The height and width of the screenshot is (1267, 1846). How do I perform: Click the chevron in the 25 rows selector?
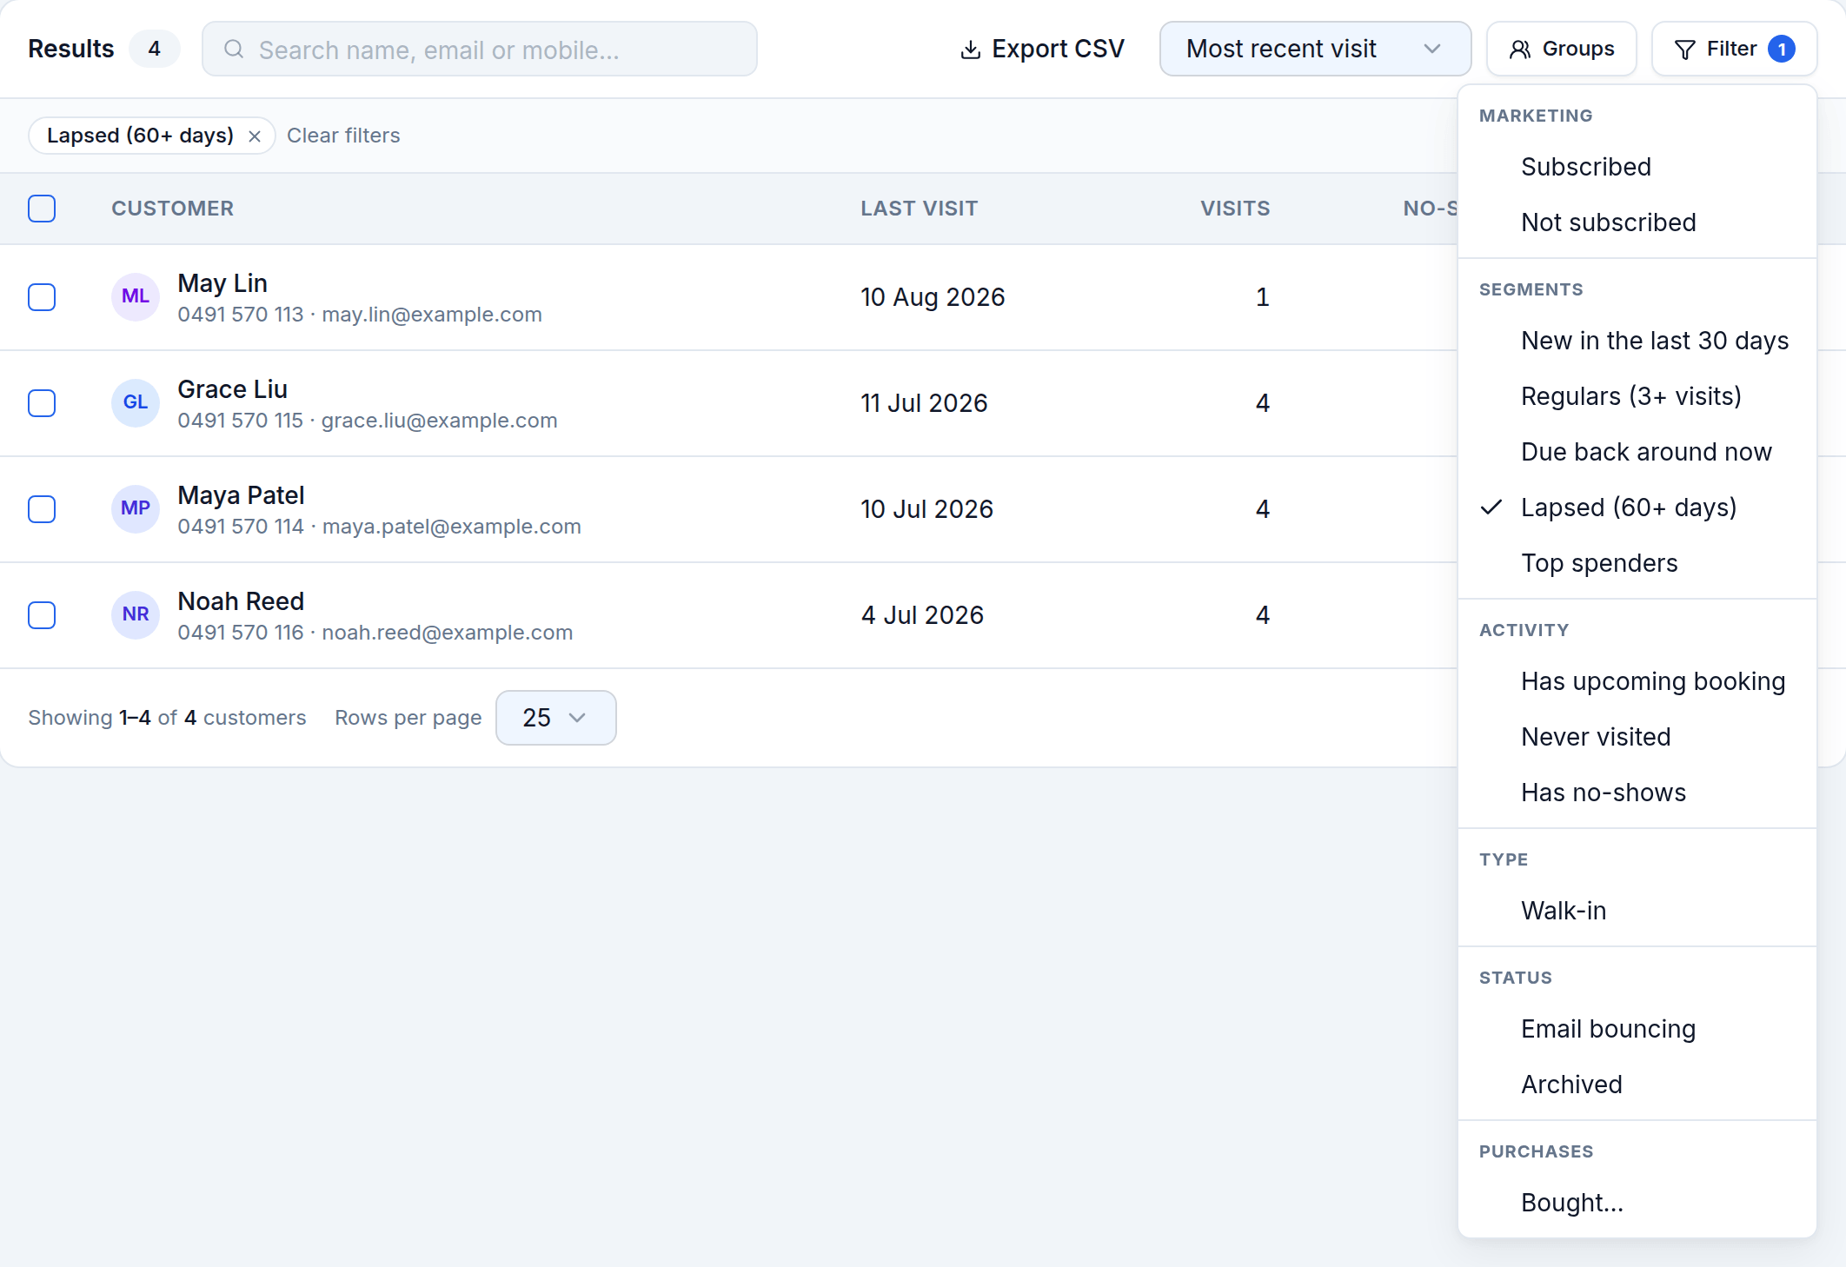[x=577, y=718]
